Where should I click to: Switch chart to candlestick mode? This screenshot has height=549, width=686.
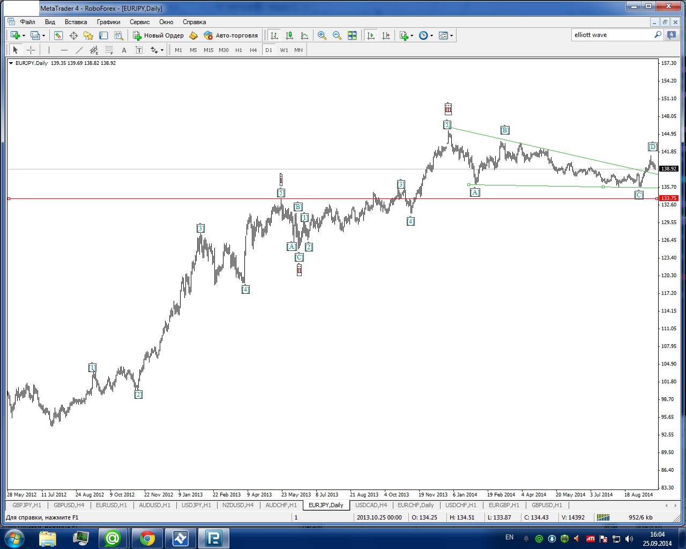coord(289,35)
